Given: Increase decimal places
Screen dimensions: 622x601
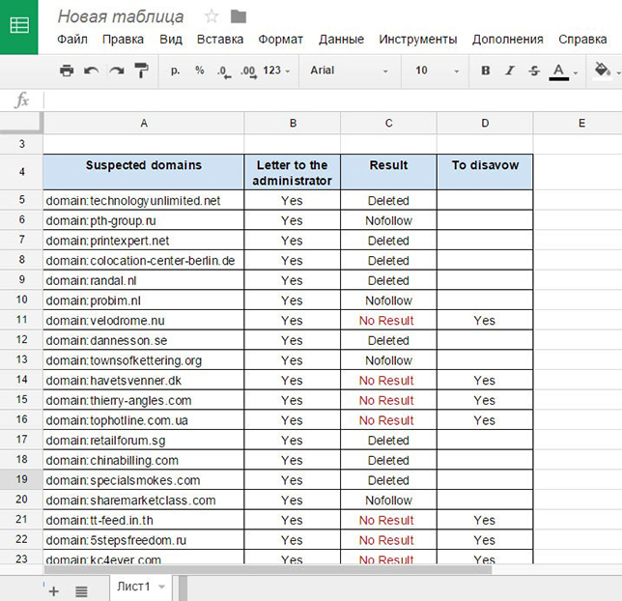Looking at the screenshot, I should 249,72.
